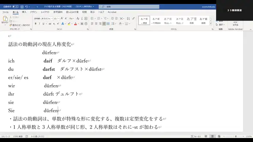The image size is (253, 142).
Task: Open the Acrobat tab
Action: tap(112, 12)
